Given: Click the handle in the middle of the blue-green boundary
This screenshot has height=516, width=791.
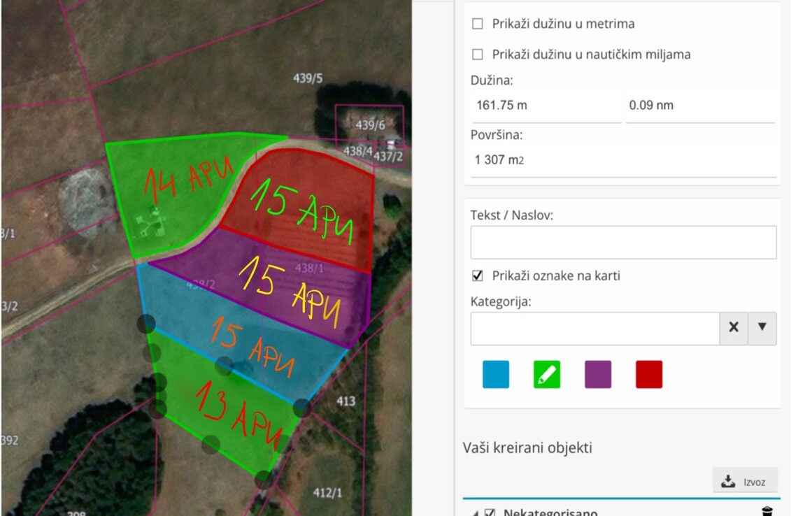Looking at the screenshot, I should pyautogui.click(x=224, y=365).
